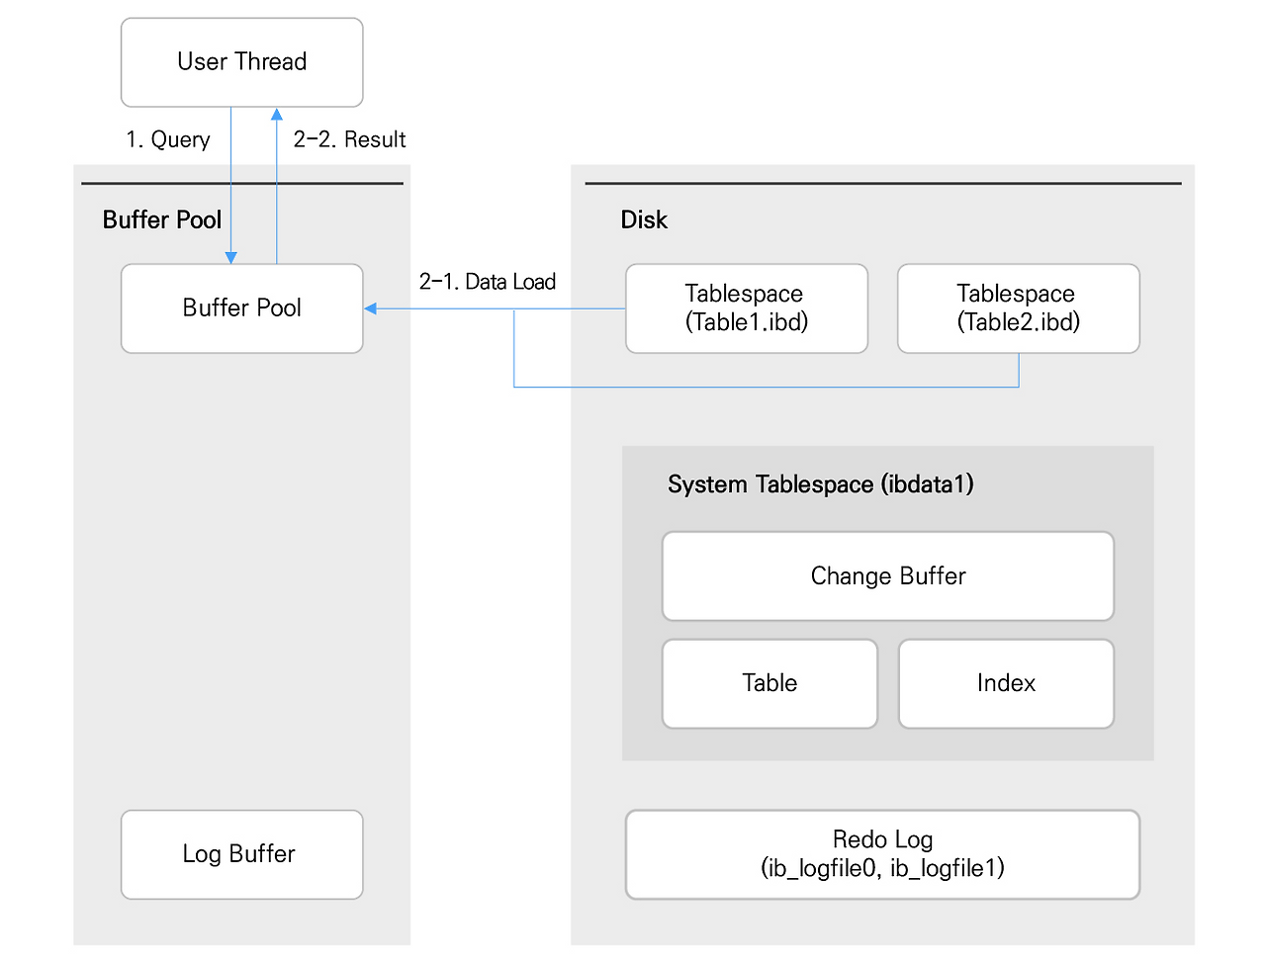Viewport: 1266px width, 966px height.
Task: Expand the System Tablespace (ibdata1) group
Action: [x=820, y=484]
